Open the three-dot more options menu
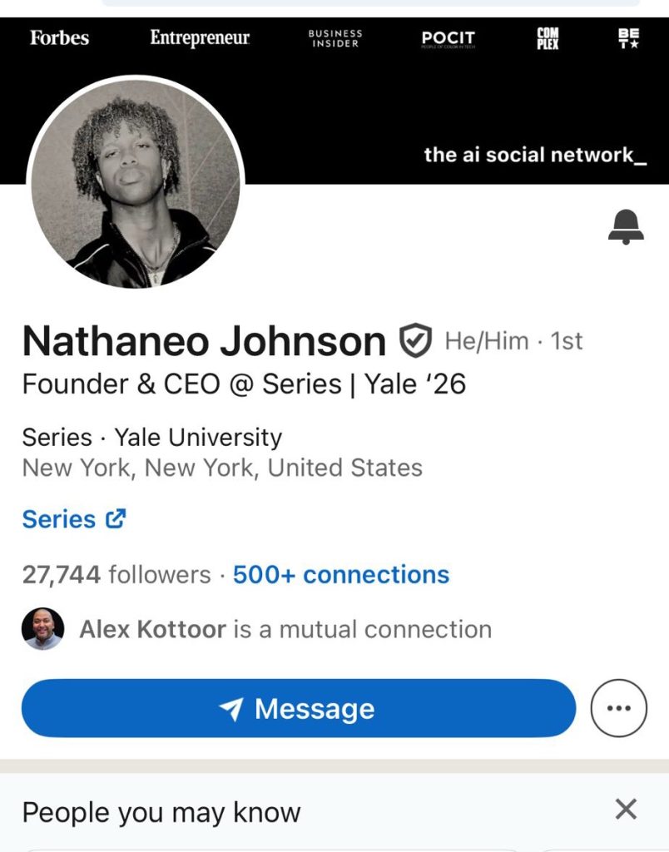The width and height of the screenshot is (669, 852). (618, 708)
